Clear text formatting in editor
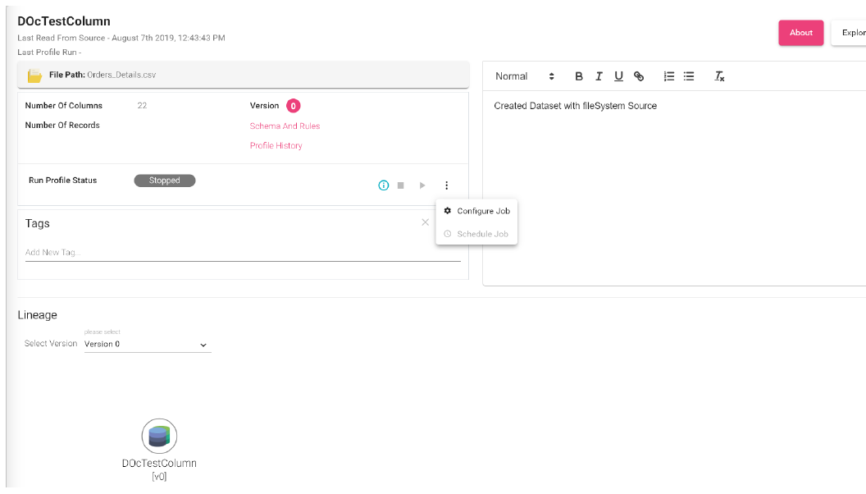The image size is (866, 494). click(719, 76)
